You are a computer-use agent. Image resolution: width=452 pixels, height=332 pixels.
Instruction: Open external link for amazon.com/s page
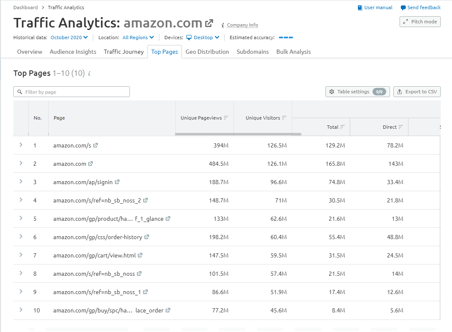[96, 145]
